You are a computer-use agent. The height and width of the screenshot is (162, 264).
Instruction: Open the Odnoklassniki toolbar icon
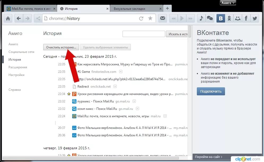tap(229, 18)
